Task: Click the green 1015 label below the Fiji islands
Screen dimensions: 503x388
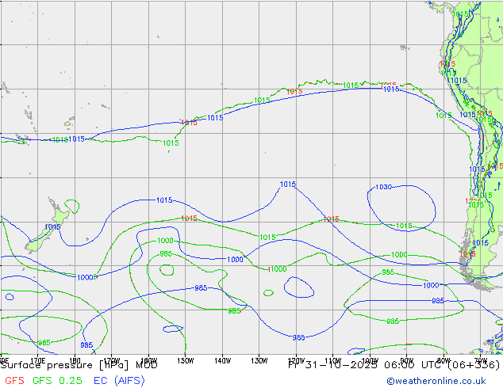Action: tap(60, 139)
